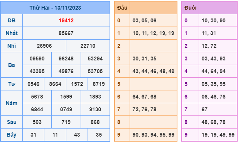Click Đầu row values 30, 31, 35
This screenshot has height=142, width=238.
click(144, 58)
